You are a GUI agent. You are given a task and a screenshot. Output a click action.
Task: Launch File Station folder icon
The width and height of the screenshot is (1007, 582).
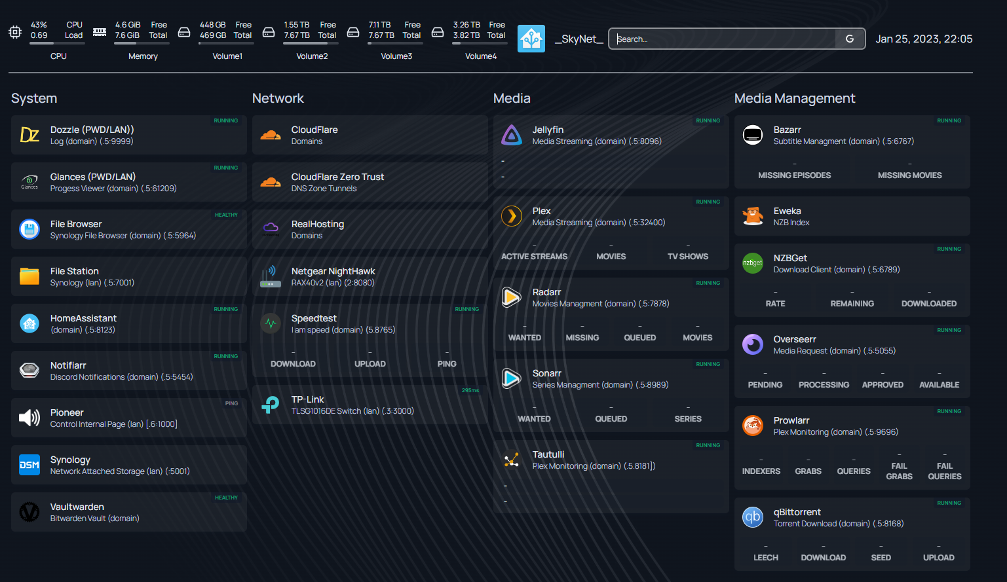[29, 276]
